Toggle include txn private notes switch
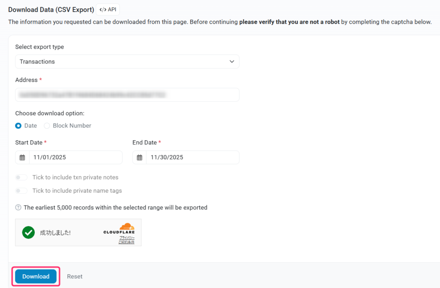The height and width of the screenshot is (288, 440). pos(21,177)
